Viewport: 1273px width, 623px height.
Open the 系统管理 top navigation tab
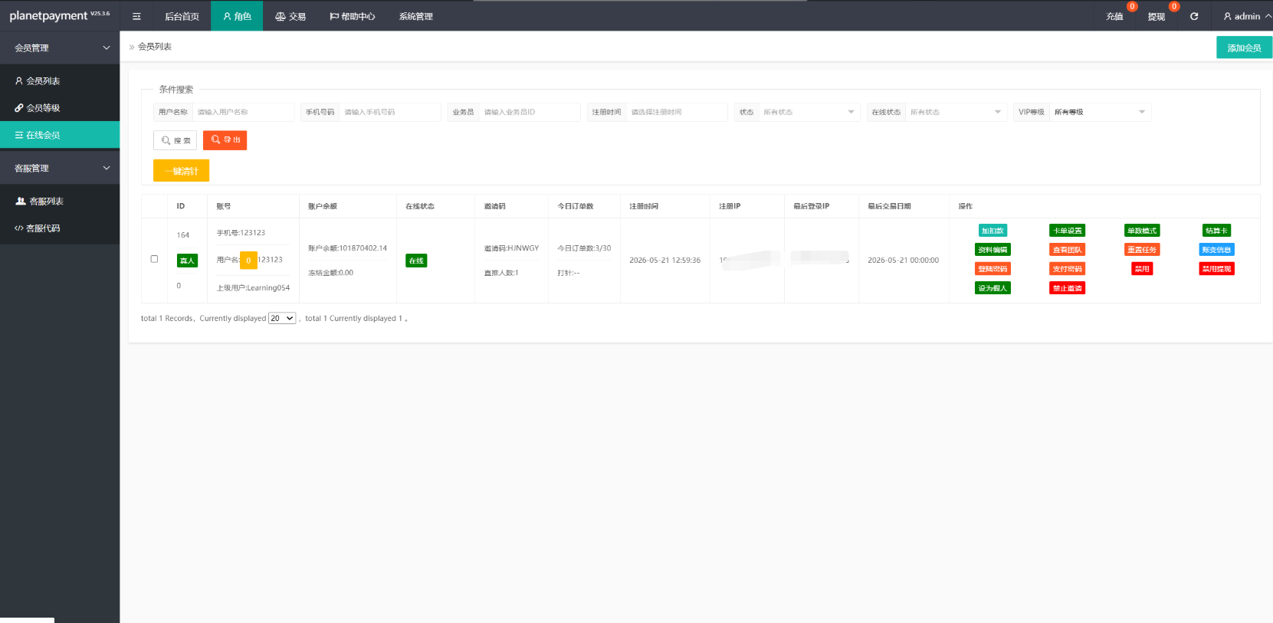tap(416, 16)
